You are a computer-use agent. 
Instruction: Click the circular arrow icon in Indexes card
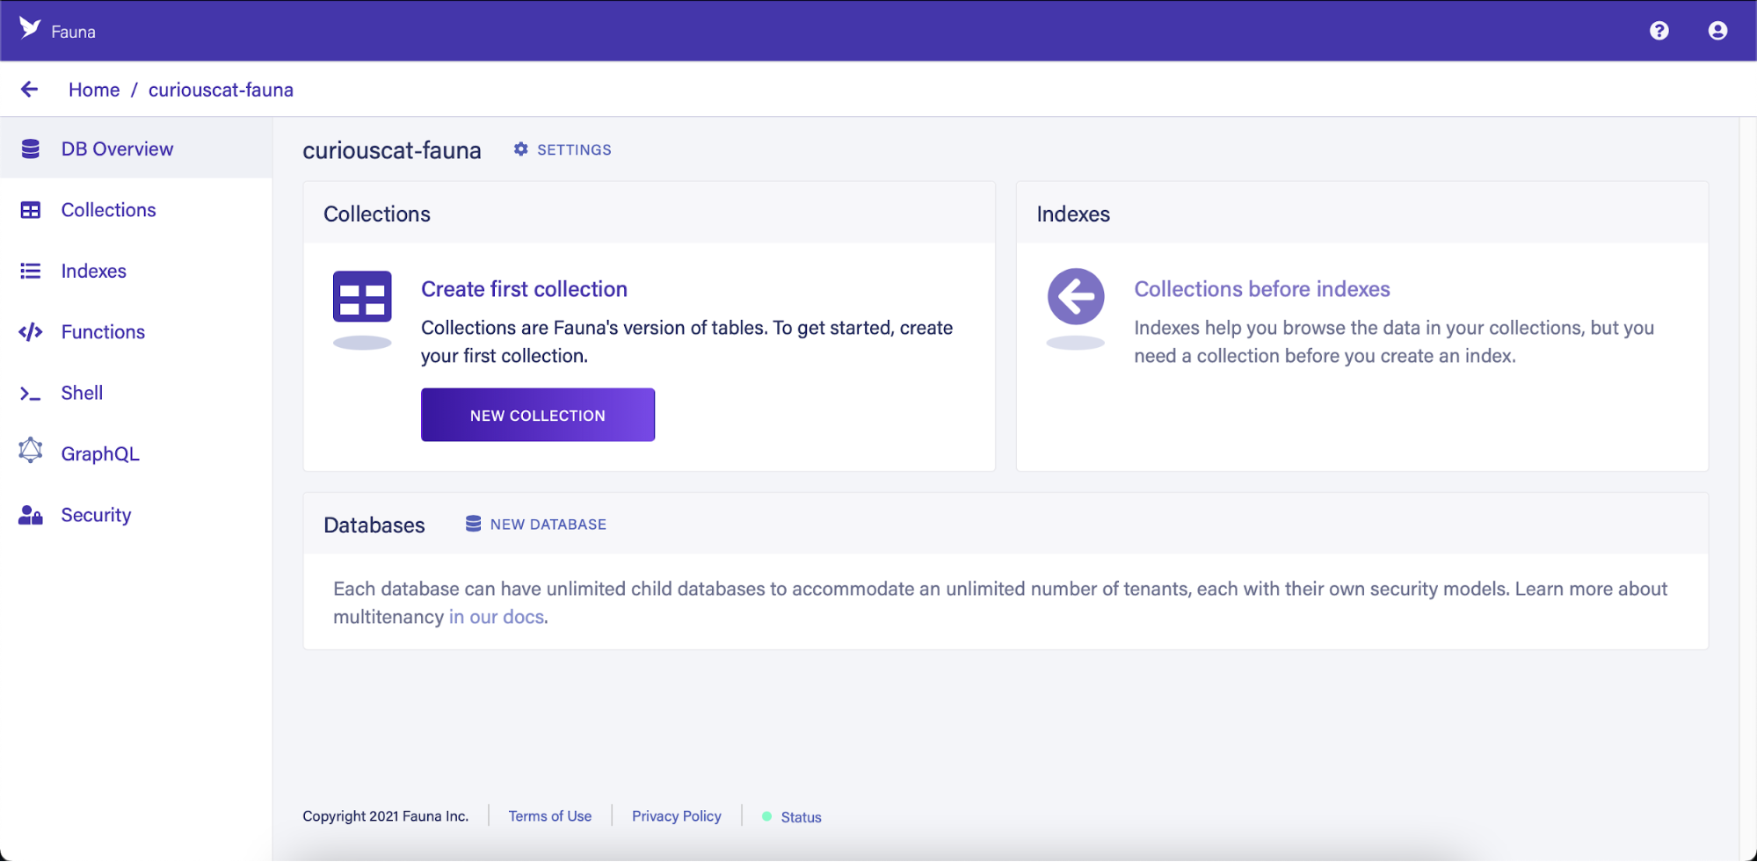point(1075,297)
